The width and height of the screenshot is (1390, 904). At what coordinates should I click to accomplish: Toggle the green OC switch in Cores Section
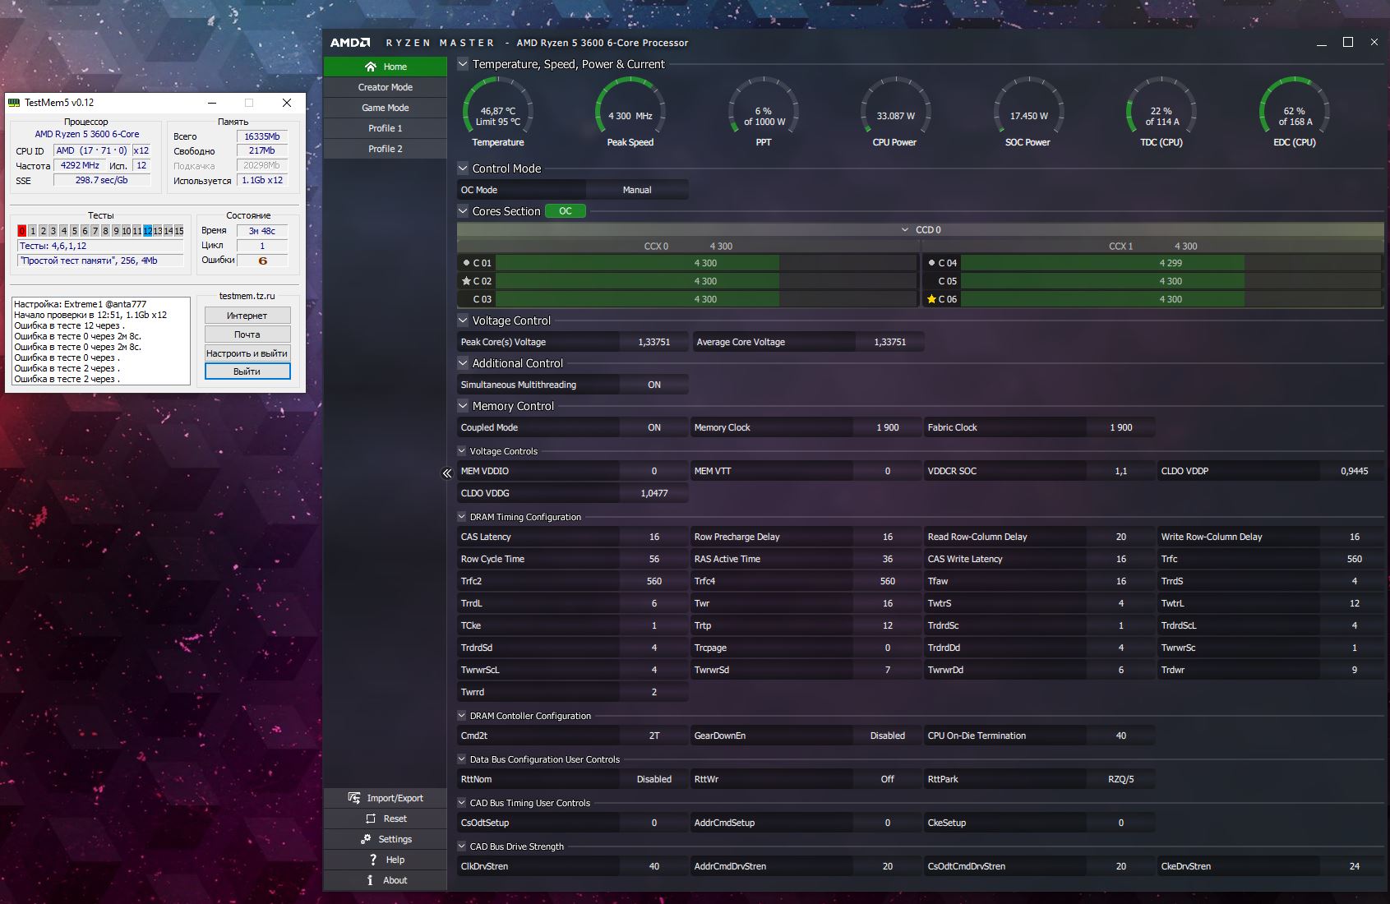[566, 211]
